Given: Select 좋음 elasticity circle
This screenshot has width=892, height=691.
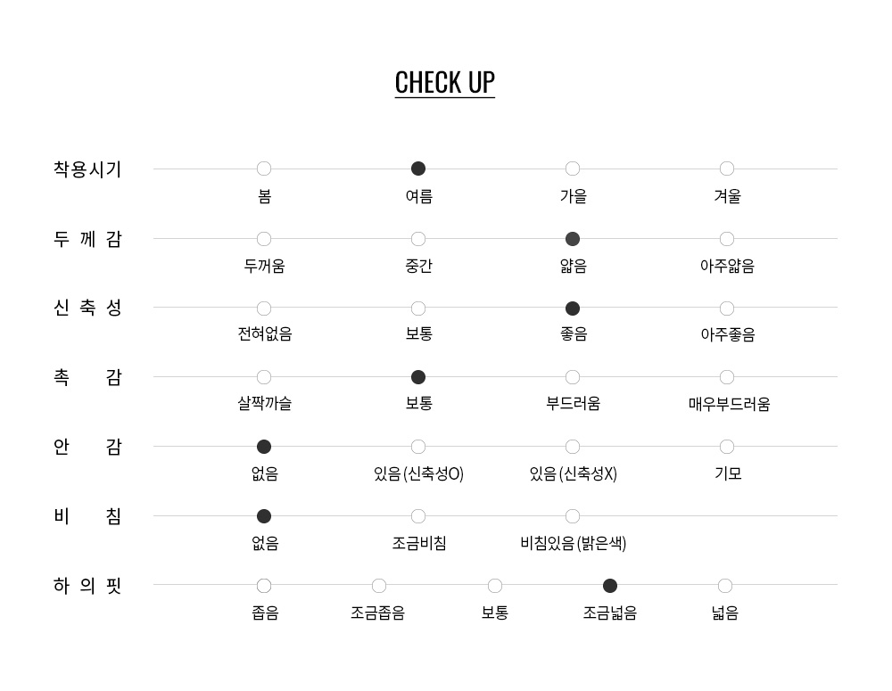Looking at the screenshot, I should coord(573,308).
